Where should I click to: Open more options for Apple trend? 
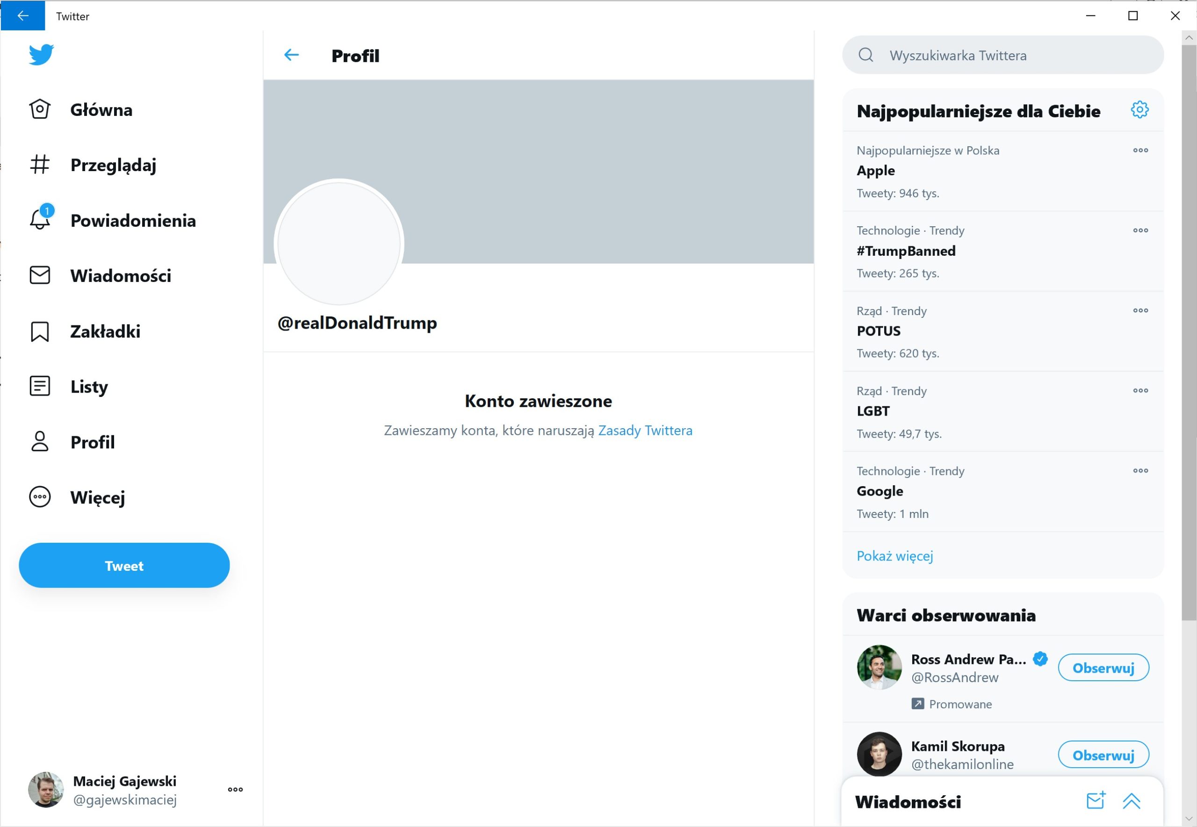[x=1140, y=150]
